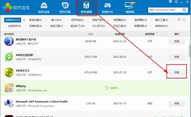Viewport: 191px width, 117px height.
Task: Click the trash bin icon beside category filters
Action: point(179,20)
